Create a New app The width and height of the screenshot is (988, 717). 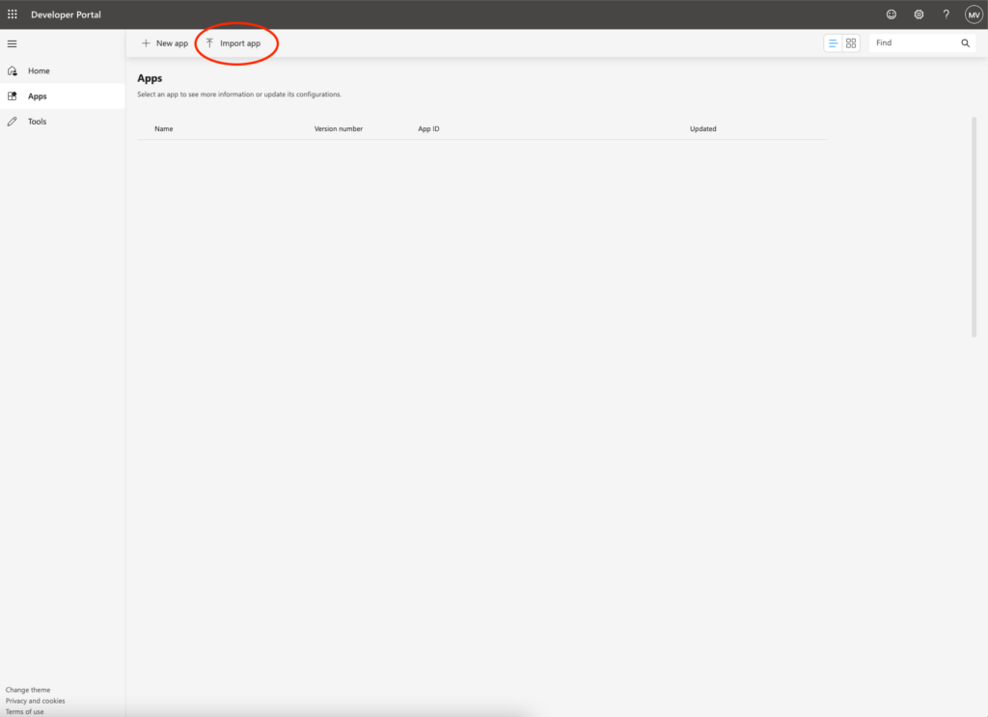tap(164, 42)
